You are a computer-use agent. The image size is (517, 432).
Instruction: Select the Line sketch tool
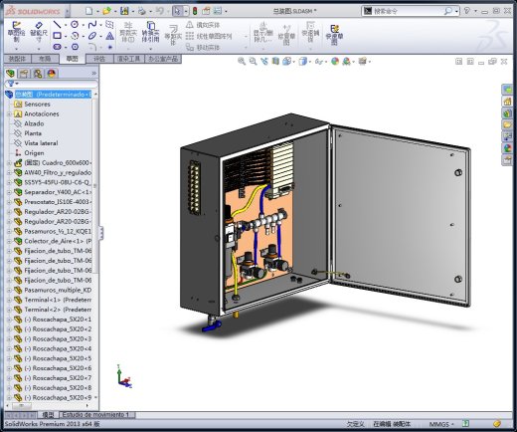pos(57,25)
